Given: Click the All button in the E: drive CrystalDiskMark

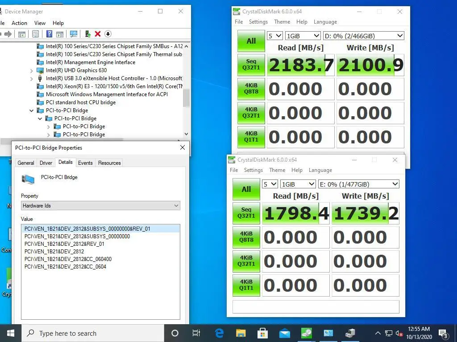Looking at the screenshot, I should coord(246,189).
